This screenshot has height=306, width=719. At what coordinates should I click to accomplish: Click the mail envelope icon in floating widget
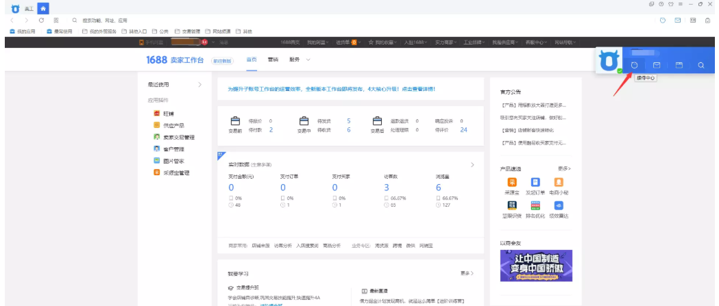point(657,65)
